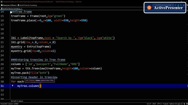Click the "Search by " string
The image size is (188, 105).
coord(65,38)
